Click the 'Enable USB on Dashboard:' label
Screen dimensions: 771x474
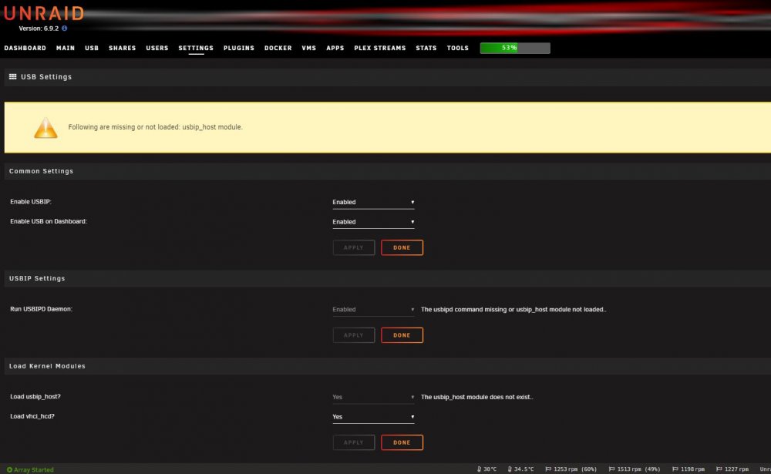[x=48, y=221]
